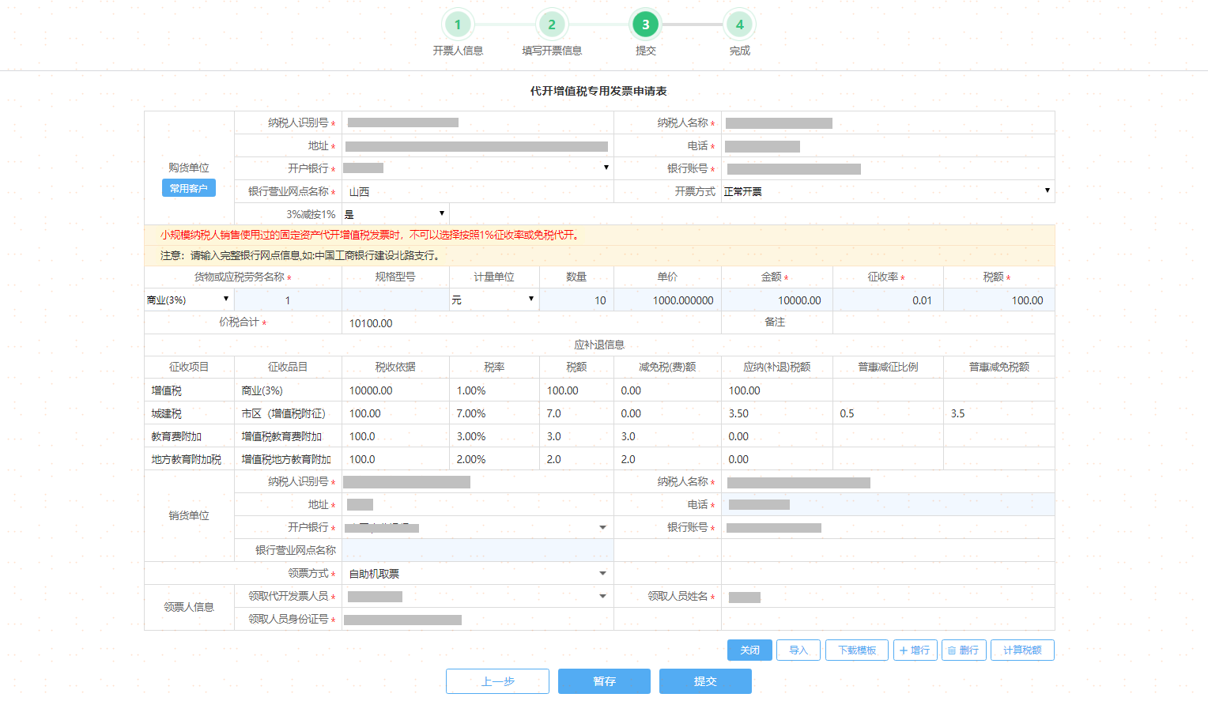The width and height of the screenshot is (1208, 705).
Task: Click the seller 纳税人名称 field
Action: click(x=888, y=481)
